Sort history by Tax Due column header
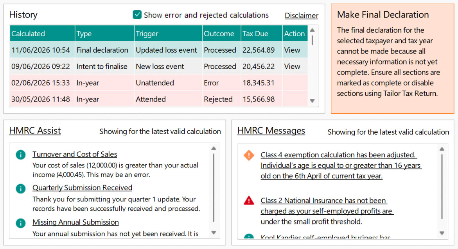The height and width of the screenshot is (249, 458). 261,34
